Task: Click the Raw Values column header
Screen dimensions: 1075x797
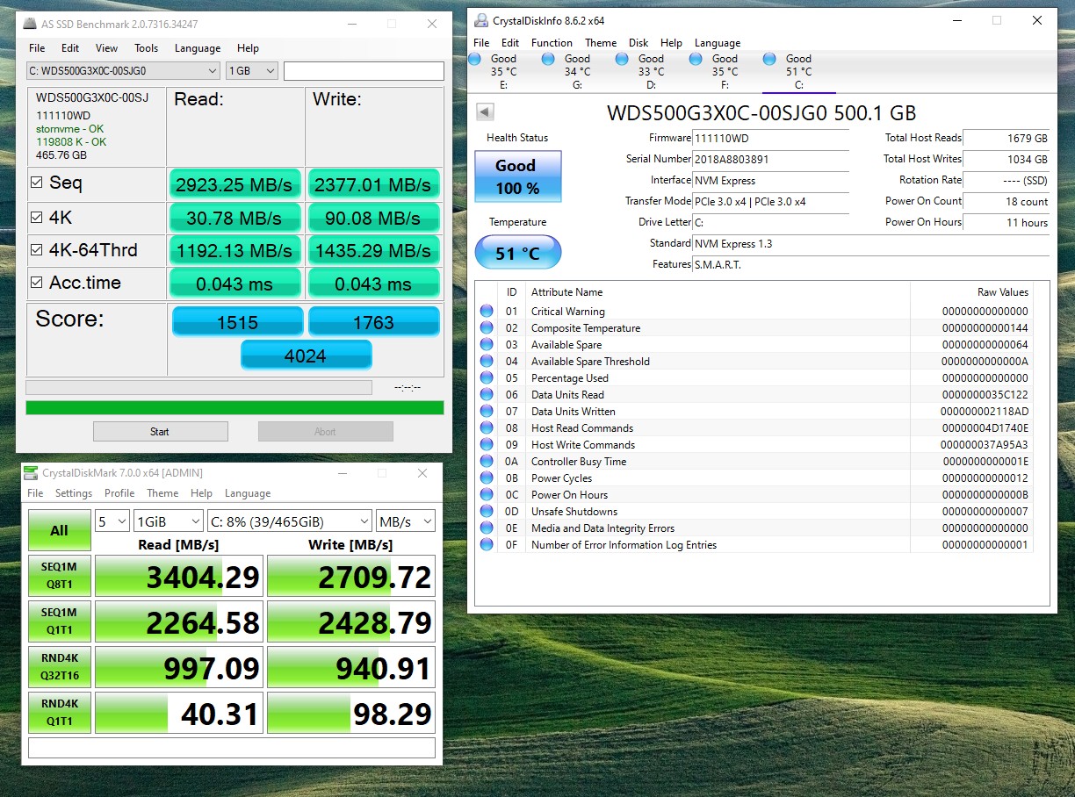Action: pyautogui.click(x=1002, y=292)
